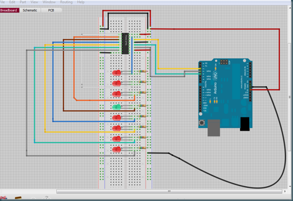
Task: Click the Arduino's black power jack
Action: [x=244, y=124]
